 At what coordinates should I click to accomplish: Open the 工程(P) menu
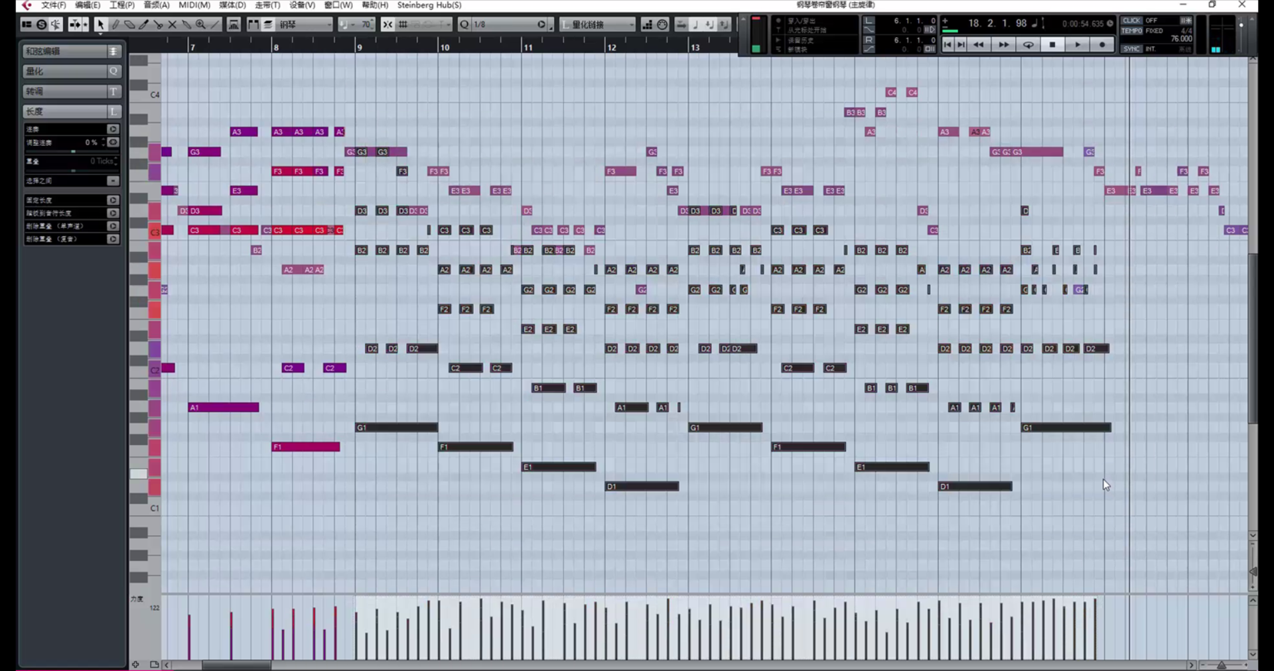122,5
